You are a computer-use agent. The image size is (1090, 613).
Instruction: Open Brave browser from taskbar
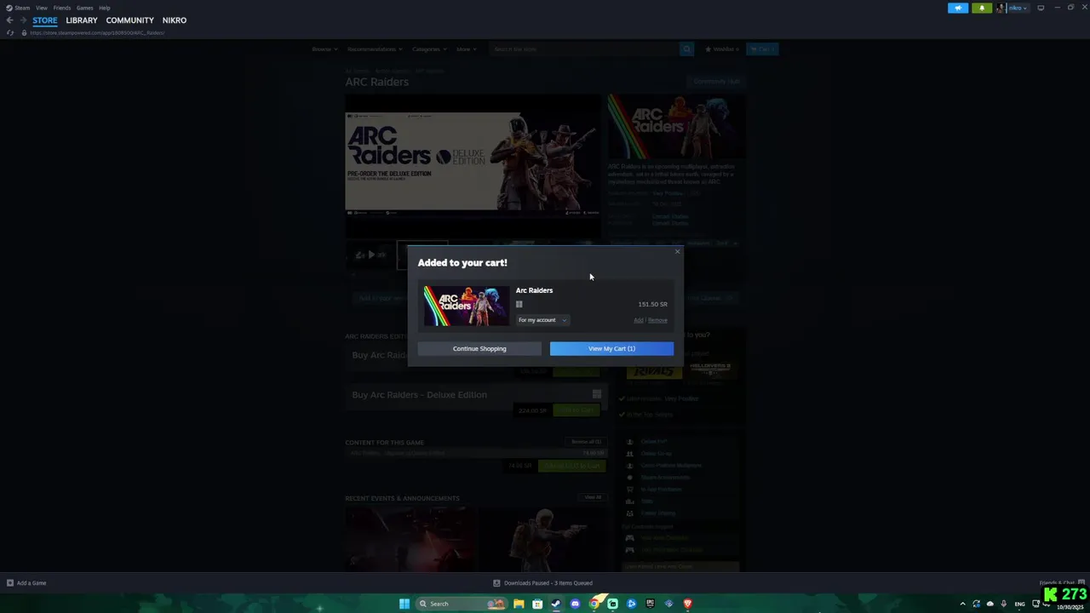tap(687, 604)
